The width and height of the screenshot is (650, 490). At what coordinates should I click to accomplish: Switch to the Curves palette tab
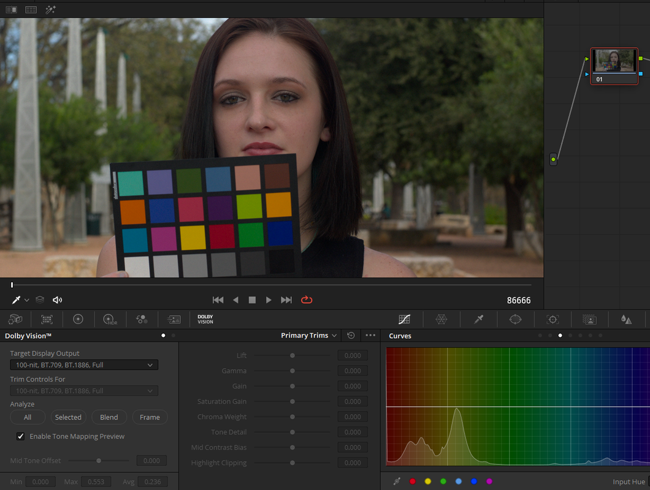(x=404, y=319)
